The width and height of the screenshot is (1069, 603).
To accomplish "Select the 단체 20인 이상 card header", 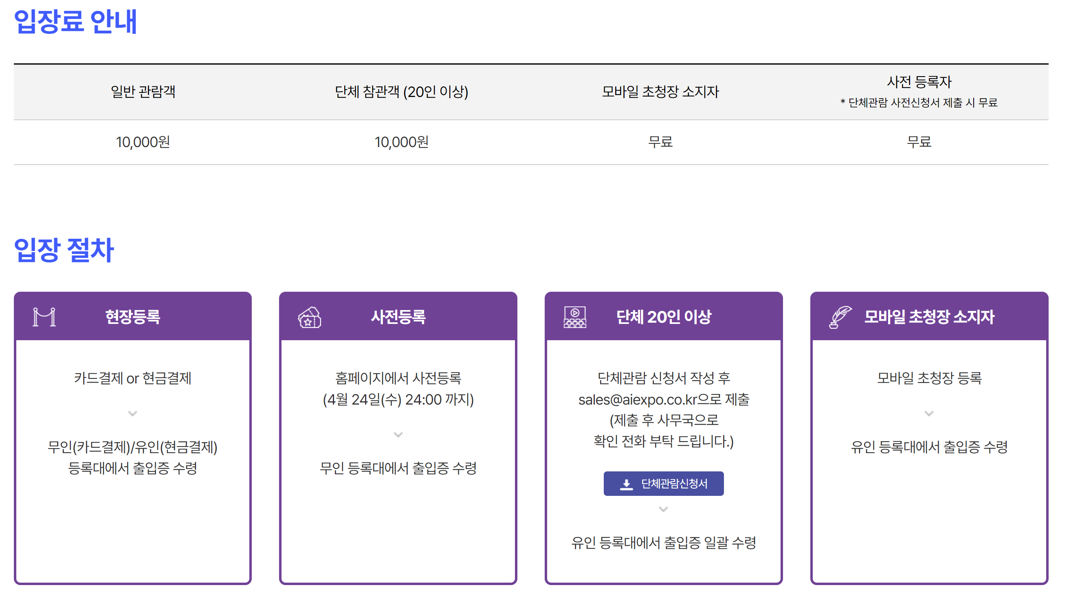I will [664, 317].
